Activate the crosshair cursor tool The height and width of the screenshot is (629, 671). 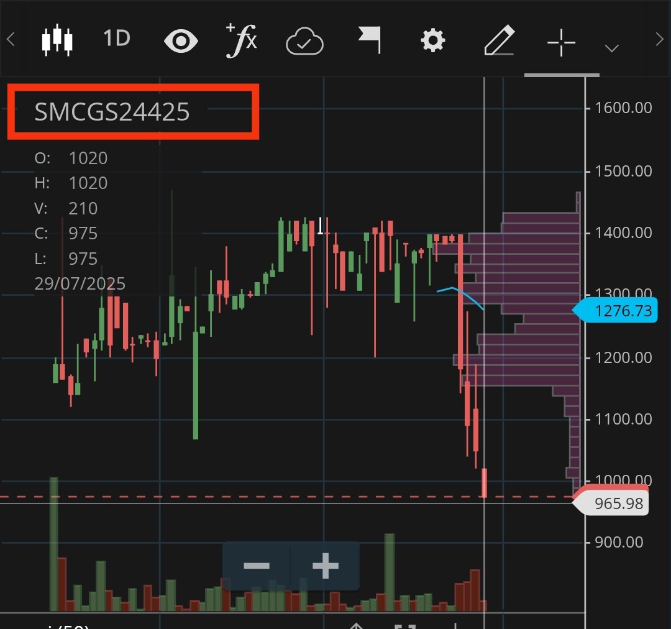click(x=561, y=43)
